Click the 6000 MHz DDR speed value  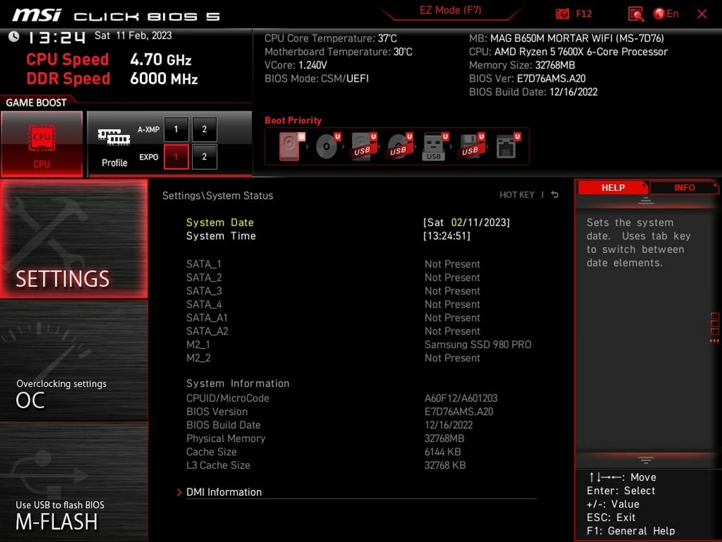(164, 79)
